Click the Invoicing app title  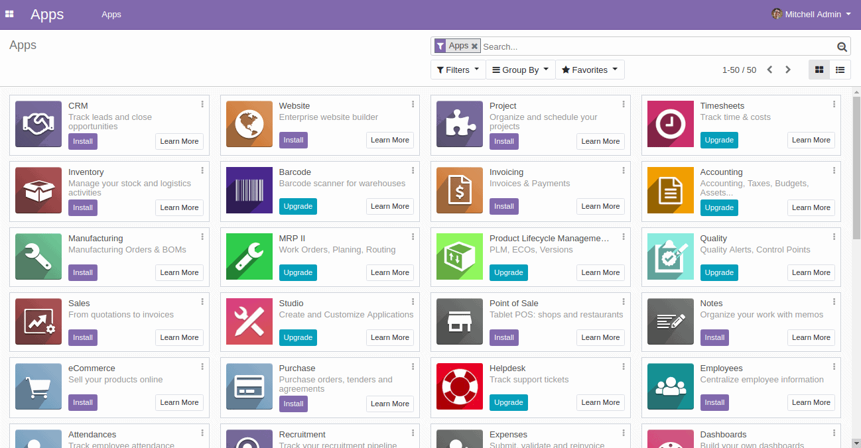506,172
